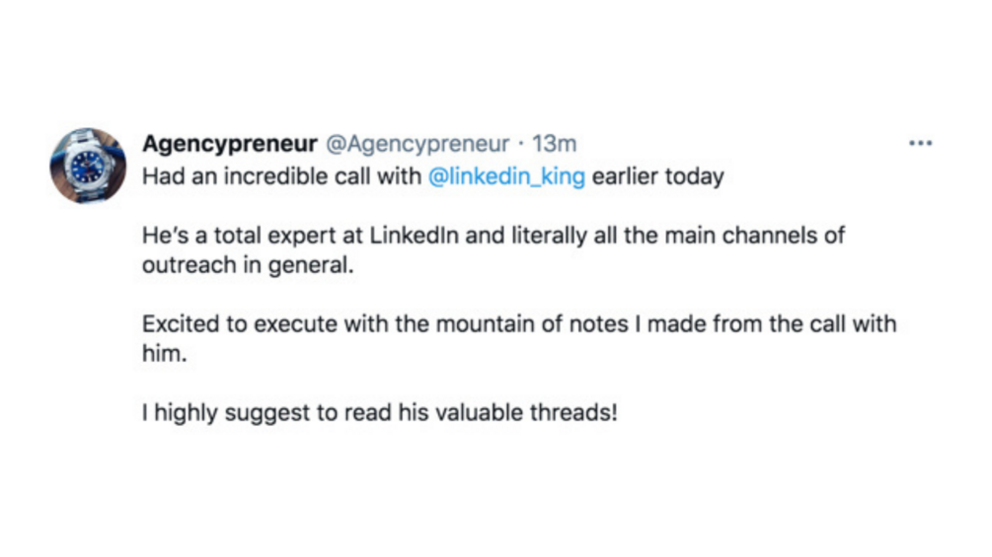Select the line starting "He's a total expert"

(494, 237)
